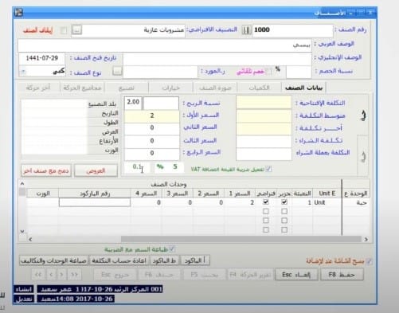The height and width of the screenshot is (313, 399).
Task: Go to last record navigation button
Action: 75,275
